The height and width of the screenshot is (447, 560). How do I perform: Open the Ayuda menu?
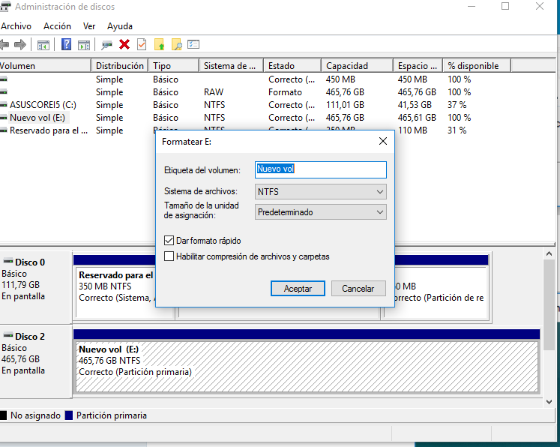(x=120, y=26)
